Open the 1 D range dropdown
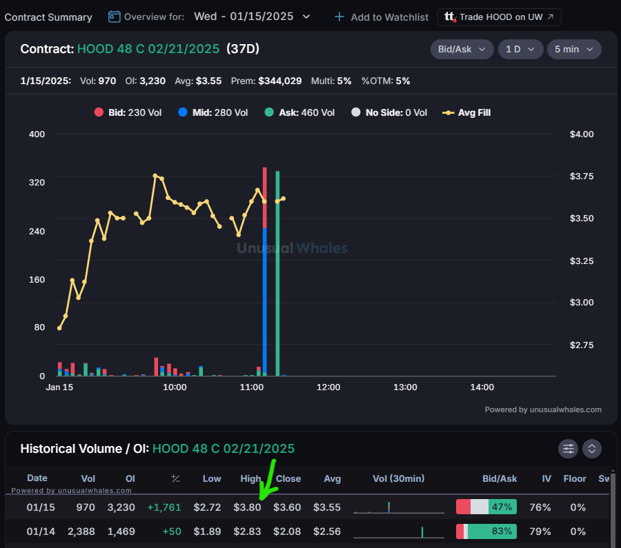Image resolution: width=621 pixels, height=548 pixels. pos(520,49)
